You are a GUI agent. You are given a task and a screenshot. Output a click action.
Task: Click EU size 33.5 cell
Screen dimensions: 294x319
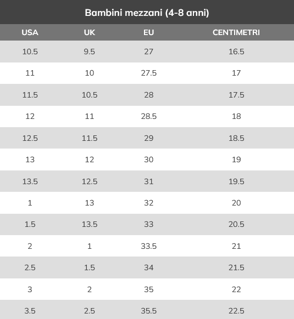[149, 246]
